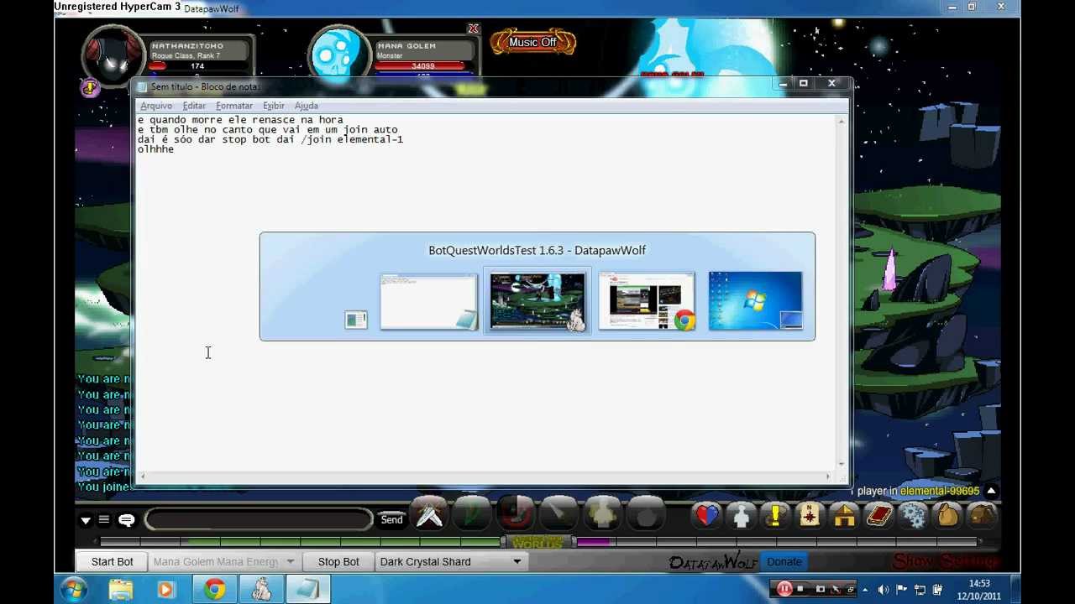
Task: Open the red and blue heart icon
Action: click(x=707, y=516)
